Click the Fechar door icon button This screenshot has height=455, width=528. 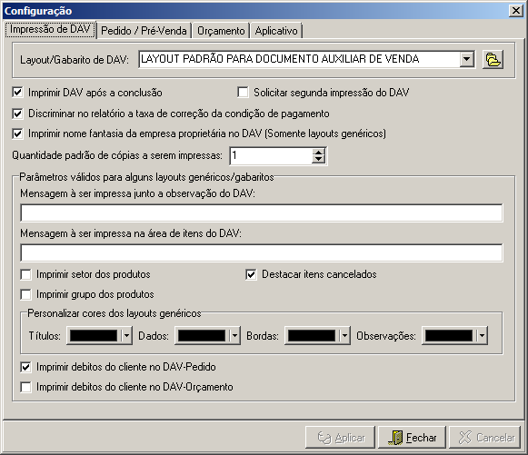click(x=412, y=437)
